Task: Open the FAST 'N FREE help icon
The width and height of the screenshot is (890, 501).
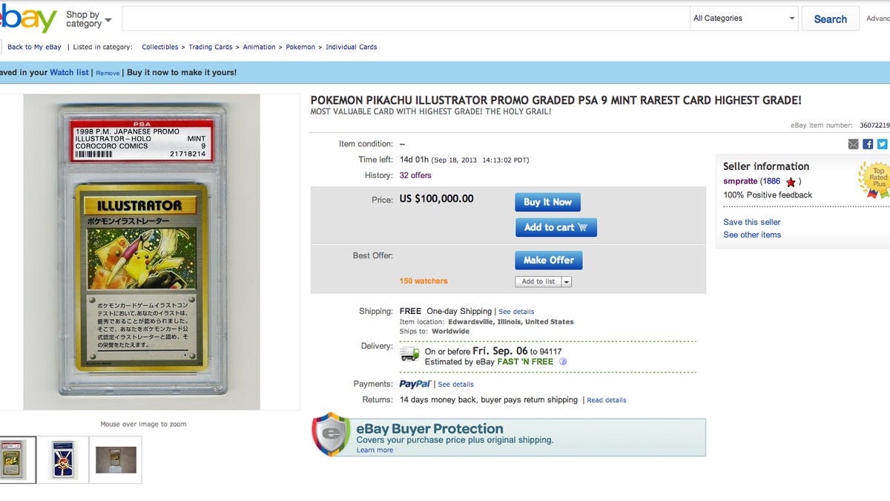Action: click(x=563, y=362)
